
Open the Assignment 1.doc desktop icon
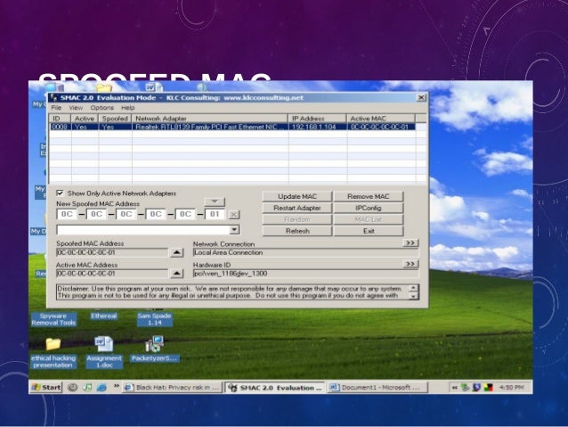point(102,345)
